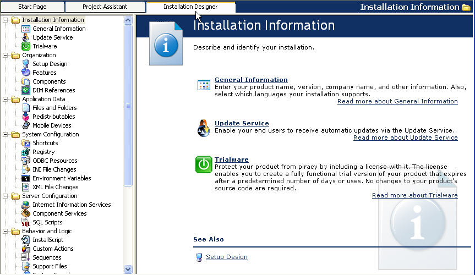Collapse the Organization tree node
The image size is (475, 275).
click(x=6, y=55)
